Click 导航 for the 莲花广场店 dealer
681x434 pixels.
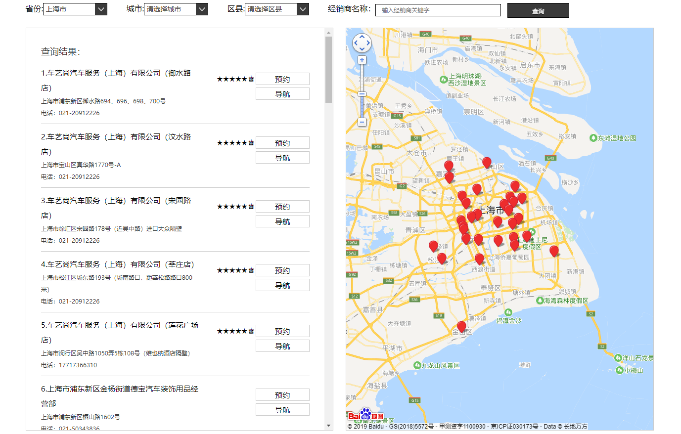pos(282,346)
